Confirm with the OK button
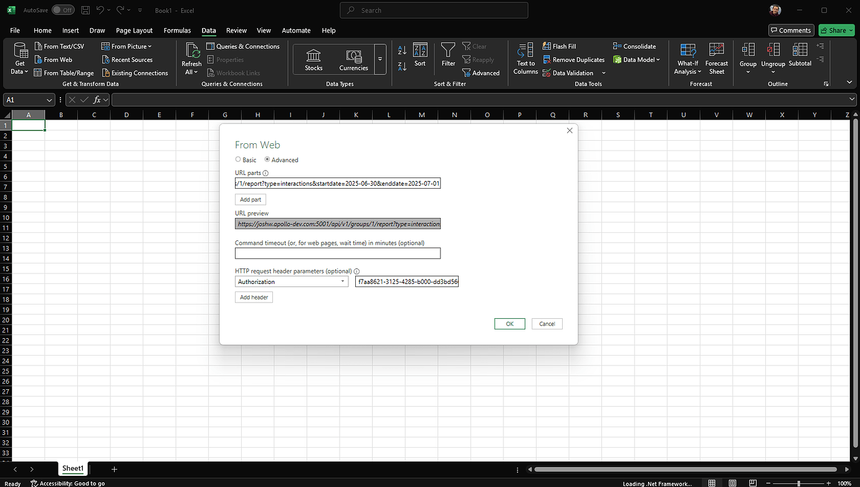Image resolution: width=860 pixels, height=487 pixels. [x=509, y=323]
